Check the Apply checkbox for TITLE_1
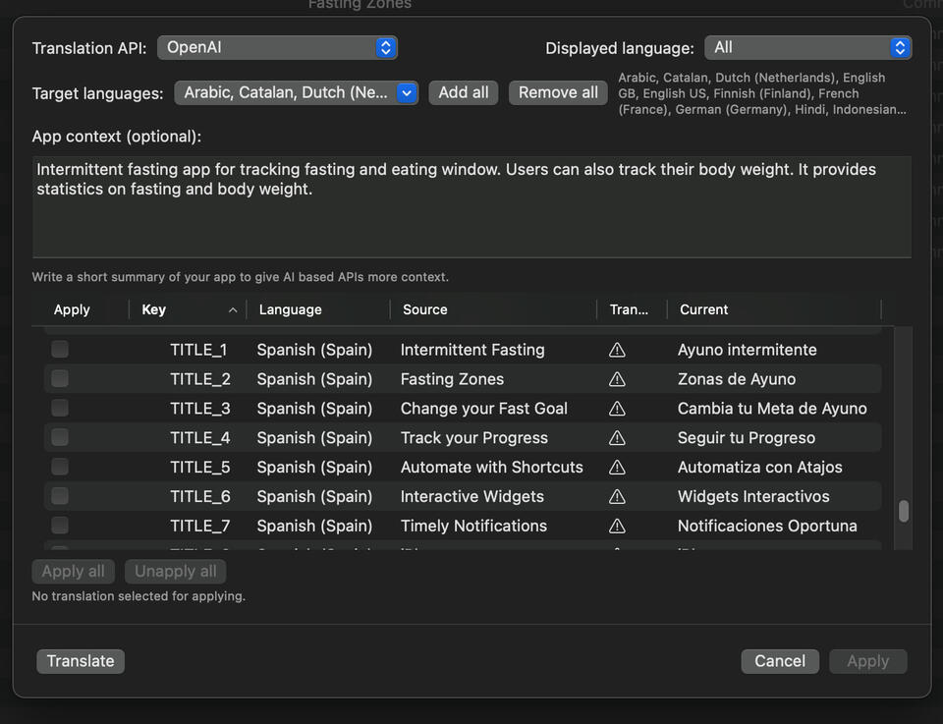The height and width of the screenshot is (724, 943). click(60, 350)
